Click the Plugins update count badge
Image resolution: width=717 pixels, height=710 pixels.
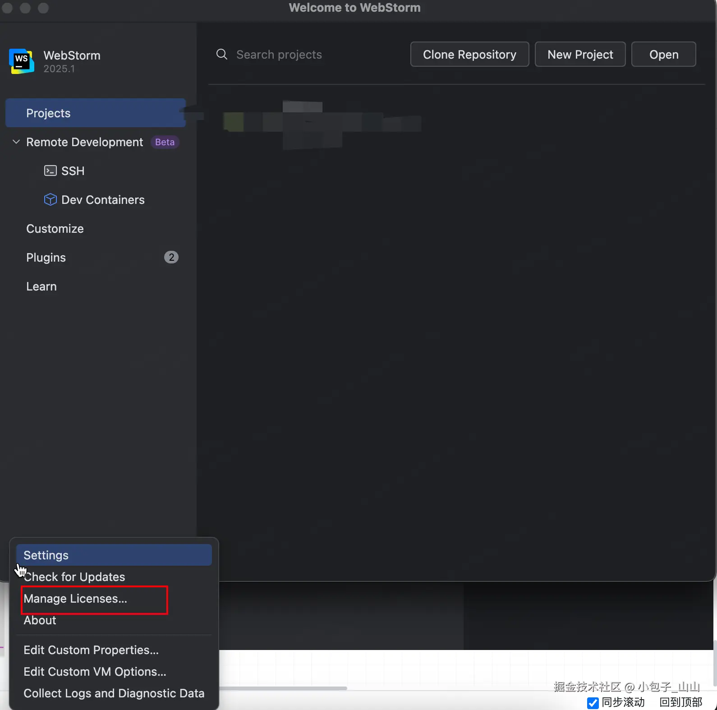coord(171,257)
